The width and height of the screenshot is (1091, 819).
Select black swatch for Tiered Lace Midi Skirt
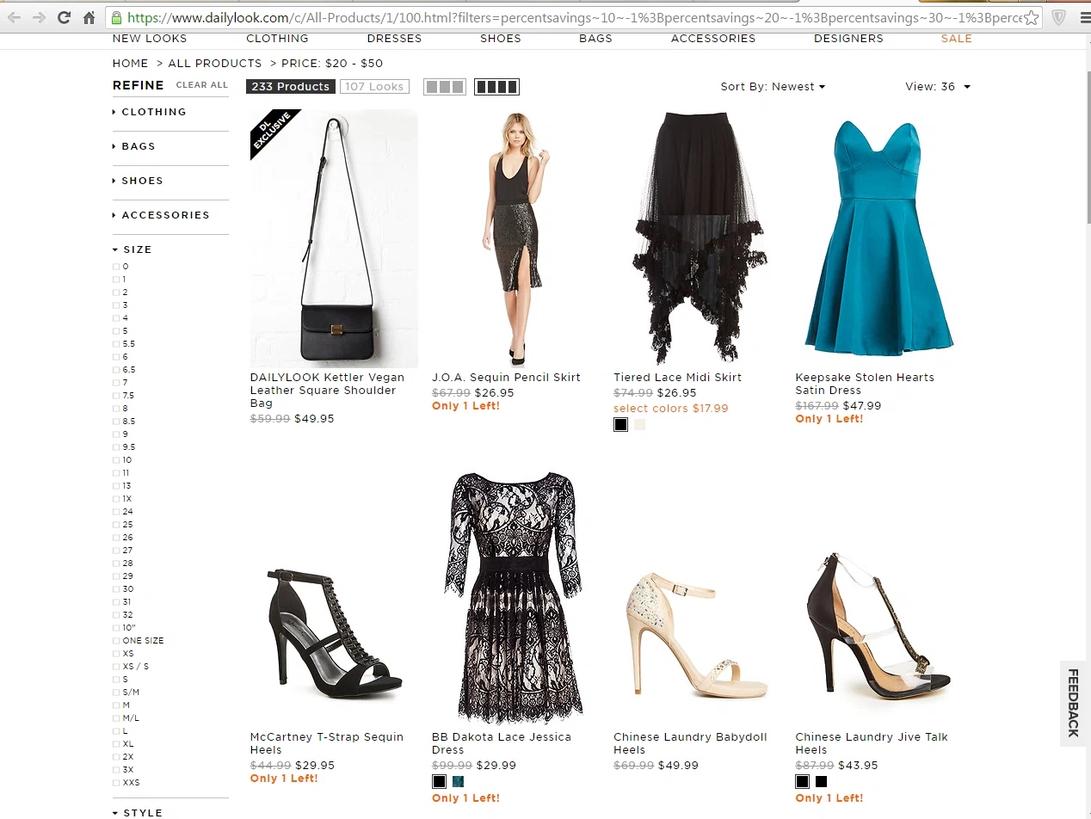click(x=620, y=424)
